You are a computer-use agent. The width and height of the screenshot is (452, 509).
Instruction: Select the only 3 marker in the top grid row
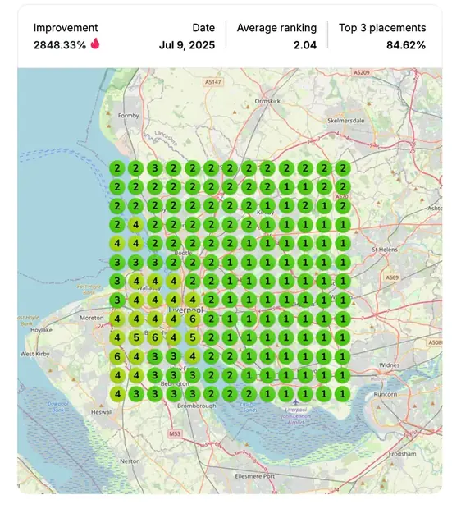click(155, 168)
